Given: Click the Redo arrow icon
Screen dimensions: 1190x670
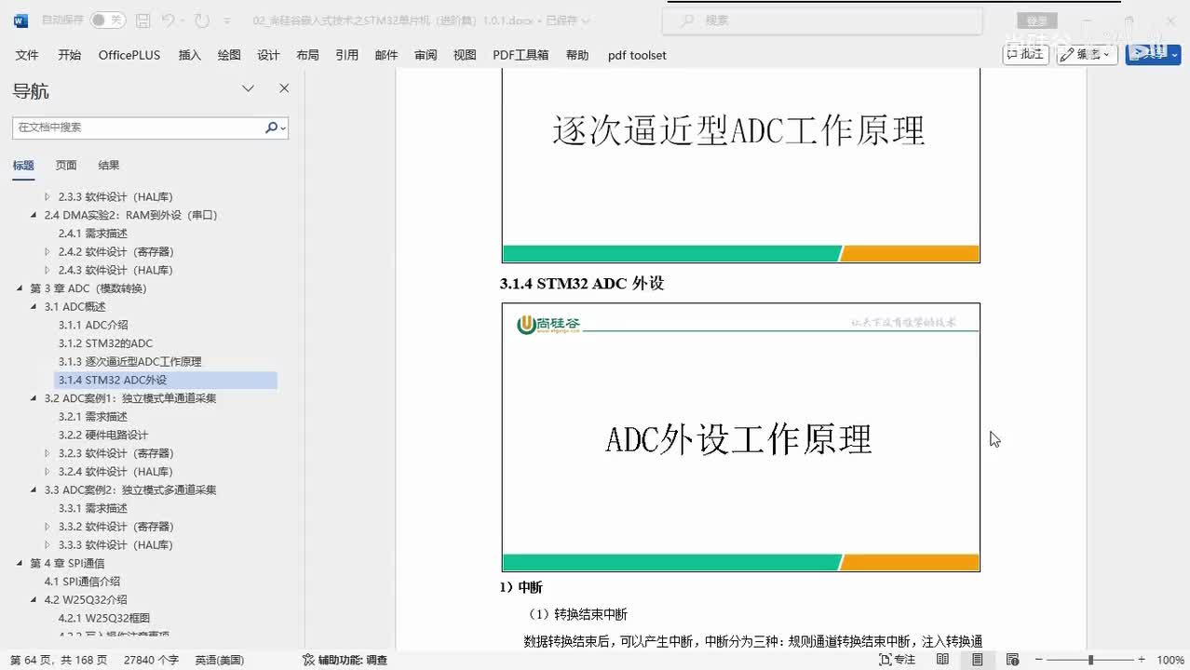Looking at the screenshot, I should [202, 20].
